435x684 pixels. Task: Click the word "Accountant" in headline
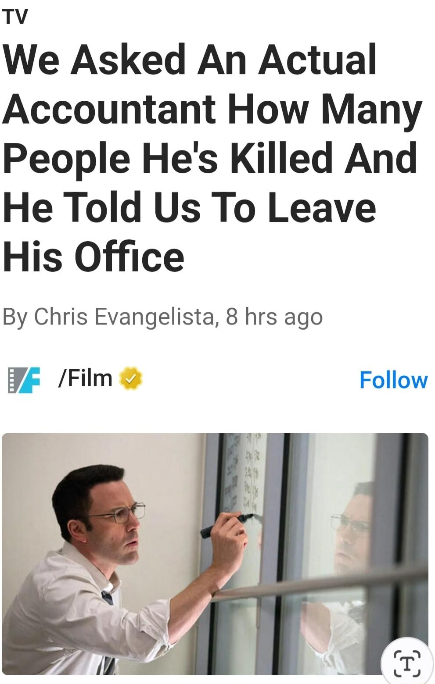click(109, 109)
